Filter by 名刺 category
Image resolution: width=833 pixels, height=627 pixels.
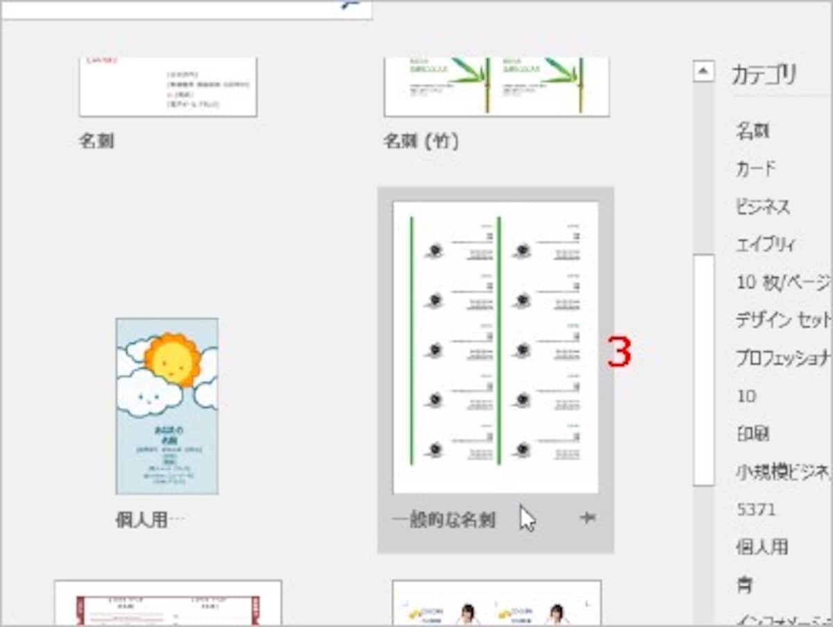[x=753, y=131]
